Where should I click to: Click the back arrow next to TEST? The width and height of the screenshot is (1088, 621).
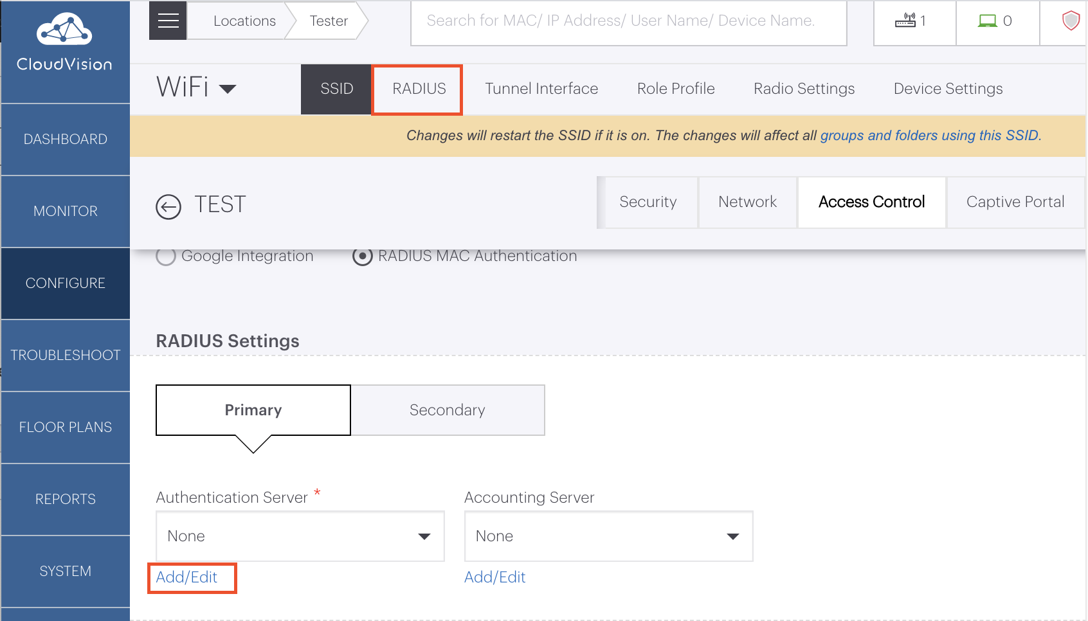point(168,207)
